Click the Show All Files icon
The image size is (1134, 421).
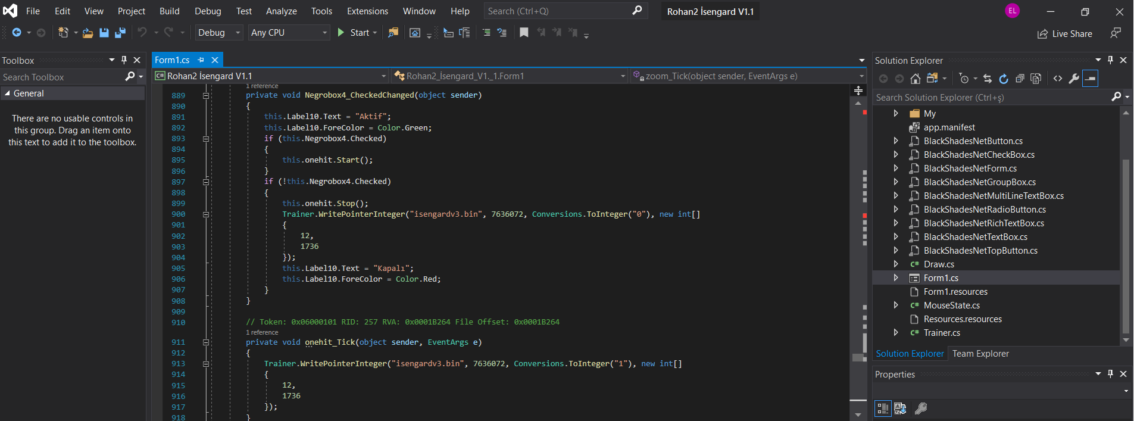click(1036, 79)
